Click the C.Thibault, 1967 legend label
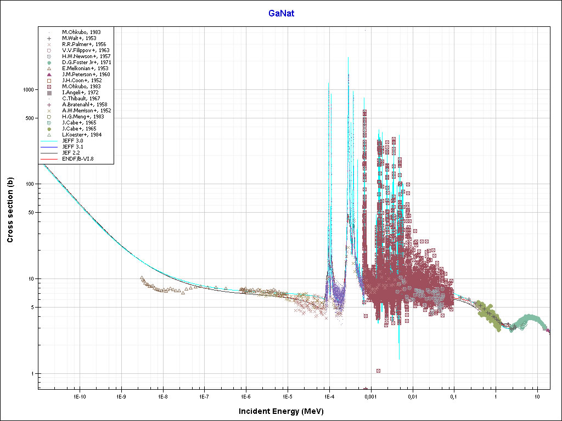The image size is (562, 421). click(81, 99)
